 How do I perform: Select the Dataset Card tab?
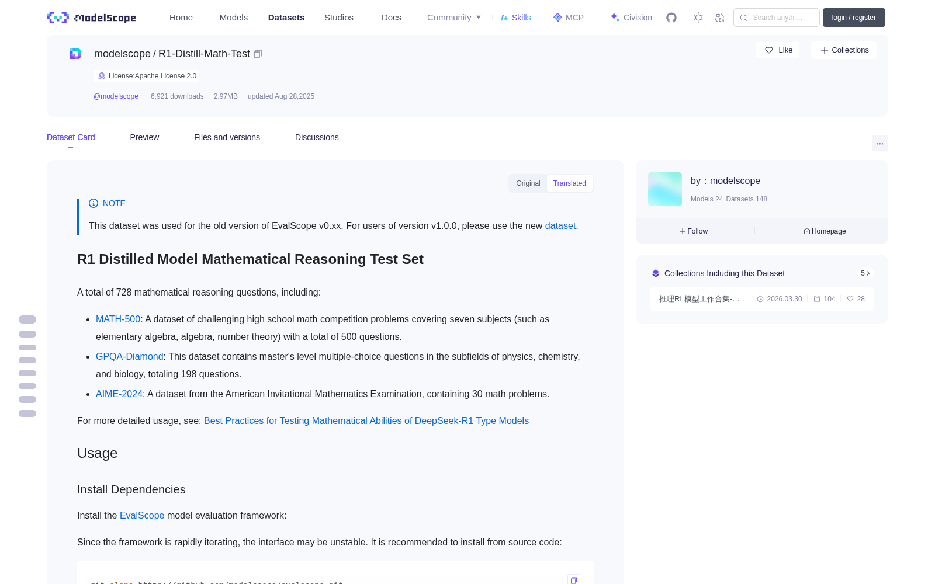71,137
